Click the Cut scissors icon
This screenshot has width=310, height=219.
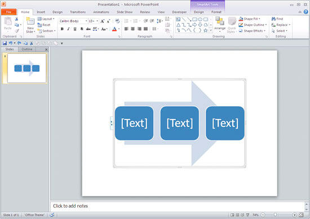pyautogui.click(x=16, y=19)
